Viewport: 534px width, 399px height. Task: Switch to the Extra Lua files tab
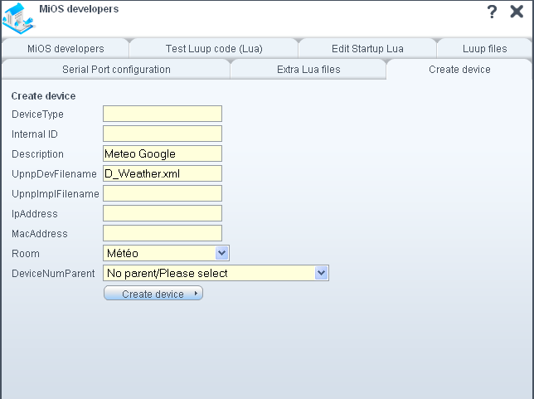(x=308, y=70)
